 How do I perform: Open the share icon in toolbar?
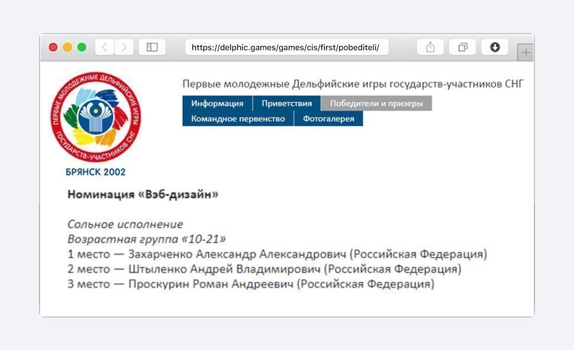(x=430, y=47)
